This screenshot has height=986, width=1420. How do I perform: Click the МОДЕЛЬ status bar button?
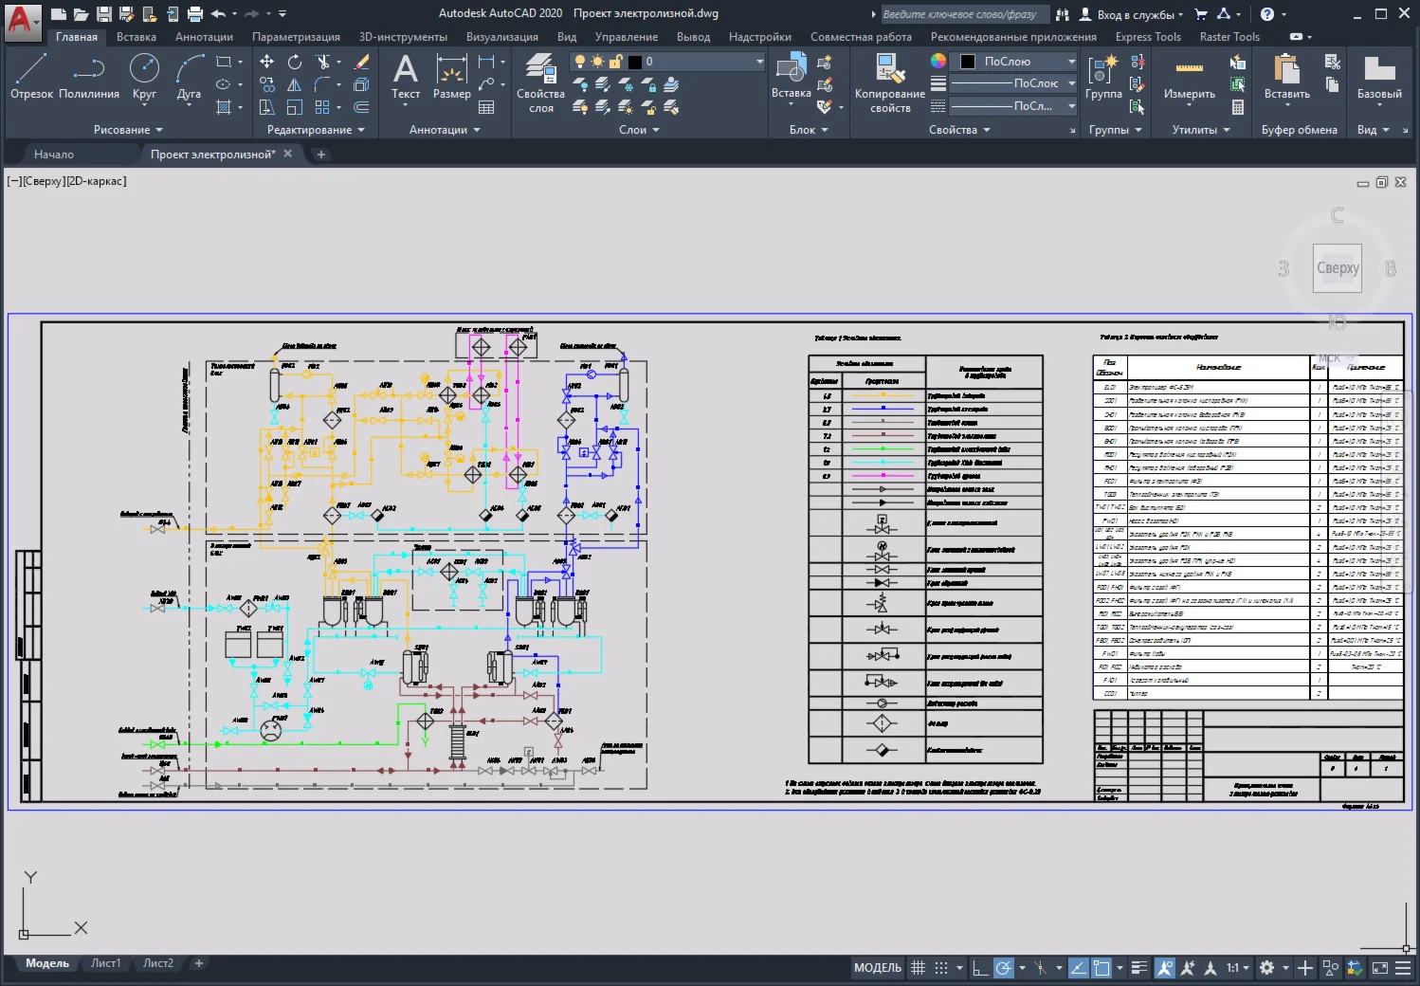tap(878, 968)
